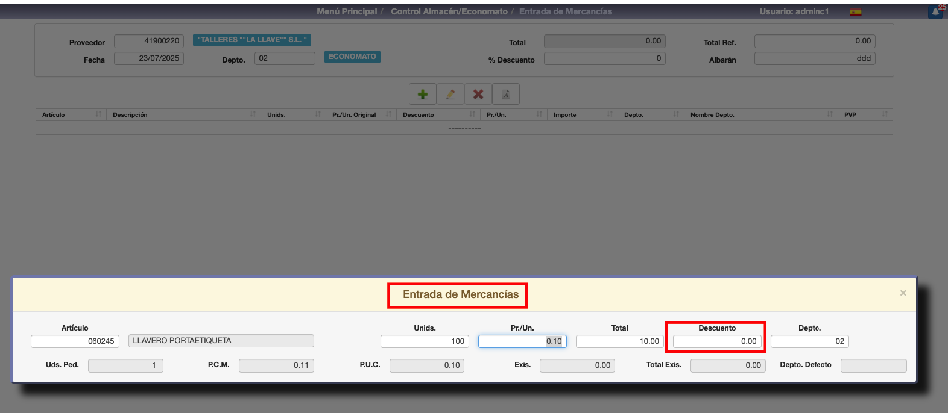948x413 pixels.
Task: Click the dialog Pr./Un. field 0.10
Action: pos(522,341)
